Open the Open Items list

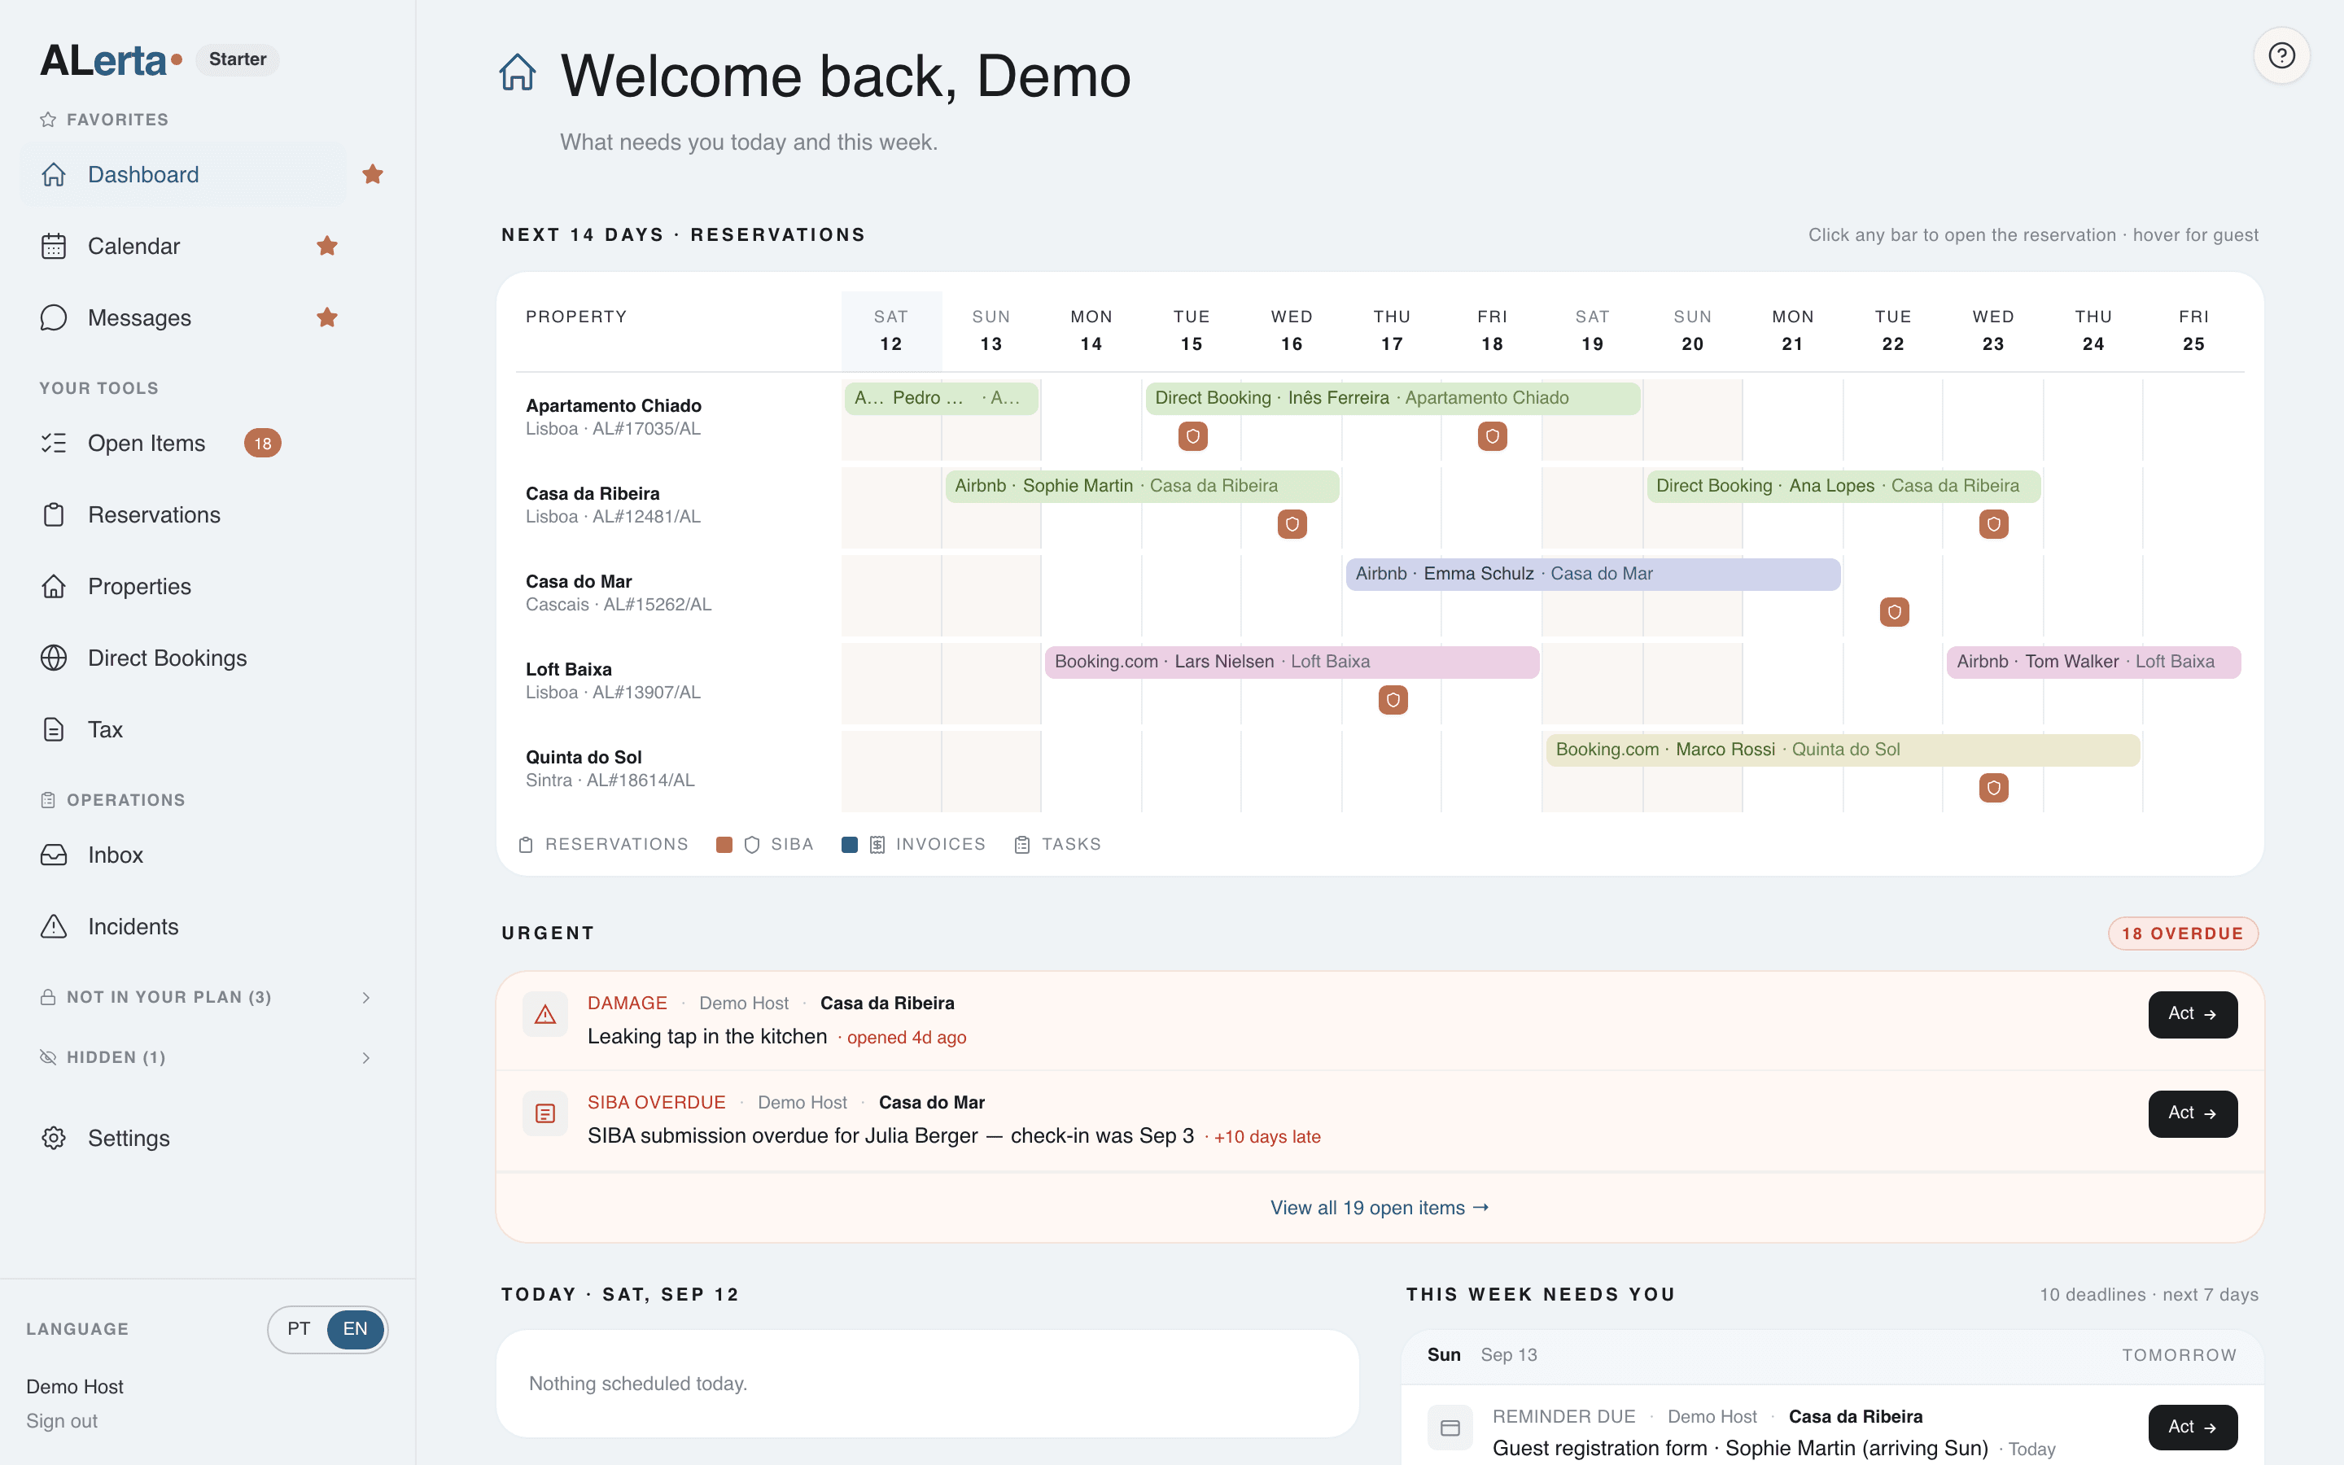click(x=146, y=443)
